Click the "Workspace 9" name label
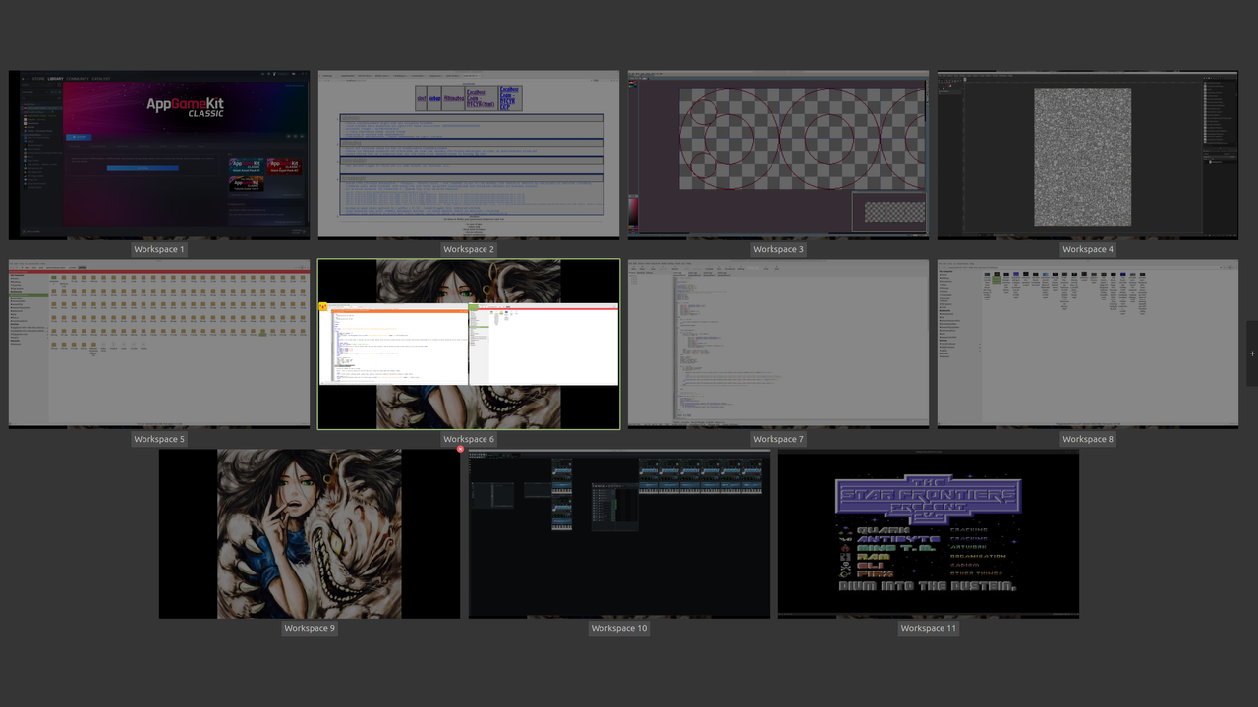 coord(310,628)
